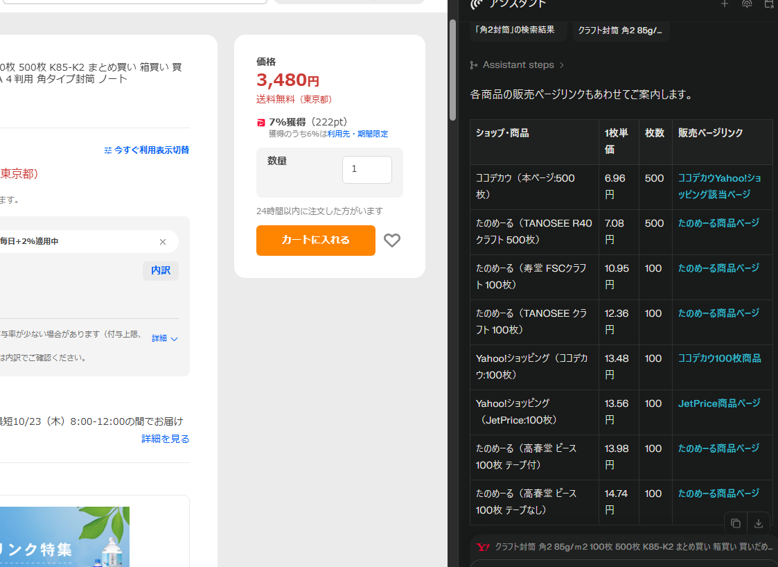Image resolution: width=778 pixels, height=567 pixels.
Task: Select the 「角2封筒」の検索結果 tab chip
Action: [516, 30]
